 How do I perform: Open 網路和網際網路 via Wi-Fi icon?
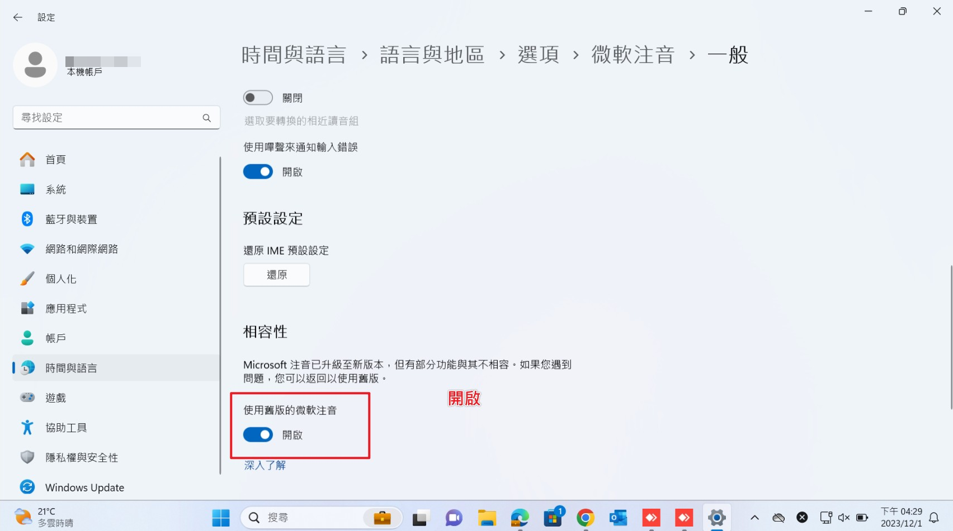(27, 248)
